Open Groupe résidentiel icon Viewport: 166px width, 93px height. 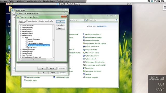pos(84,50)
